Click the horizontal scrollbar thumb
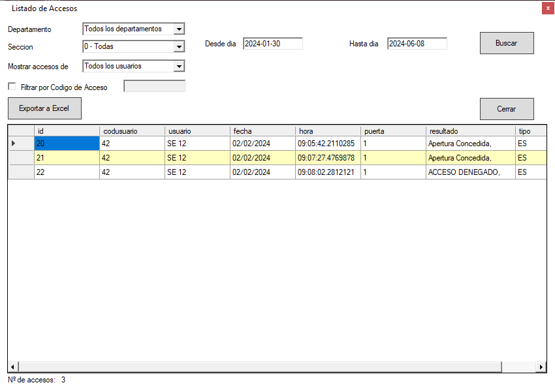Viewport: 555px width, 387px height. [260, 367]
